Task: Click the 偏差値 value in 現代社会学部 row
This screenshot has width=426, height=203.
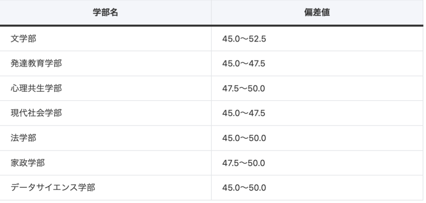Action: point(244,113)
